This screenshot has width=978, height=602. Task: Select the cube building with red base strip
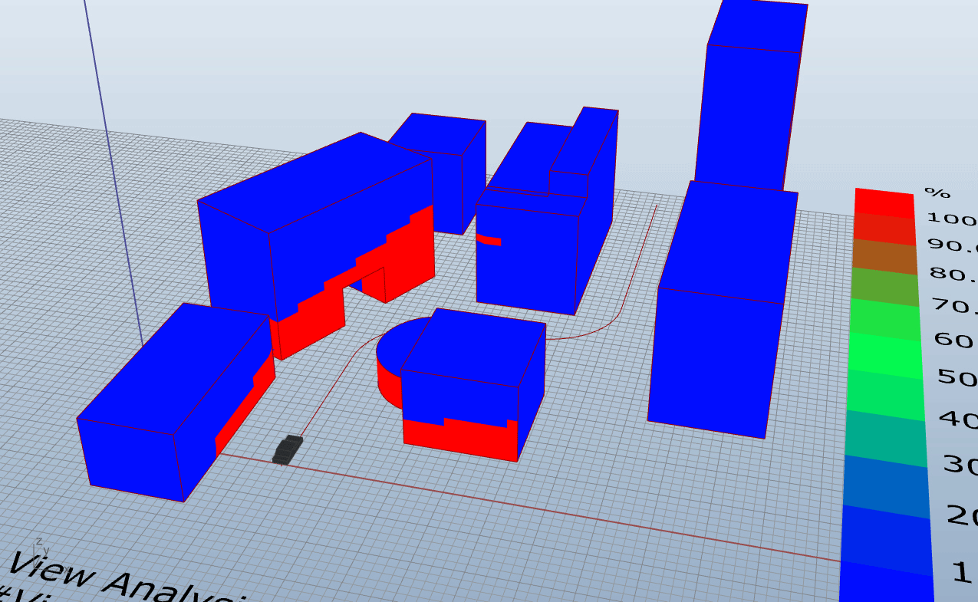(x=473, y=383)
